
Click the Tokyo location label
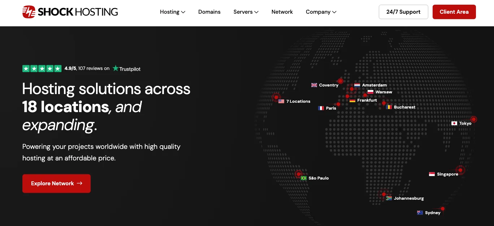click(465, 123)
